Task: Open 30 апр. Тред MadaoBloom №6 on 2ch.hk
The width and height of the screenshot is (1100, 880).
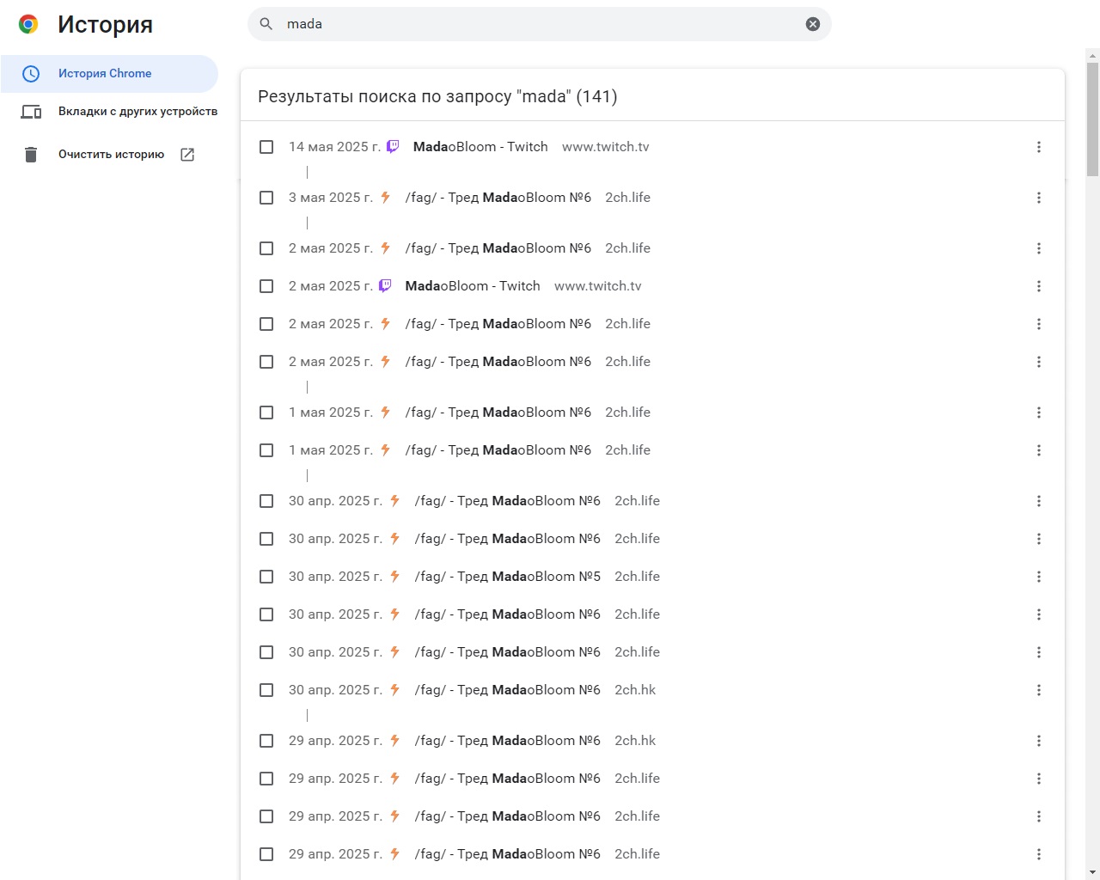Action: (508, 690)
